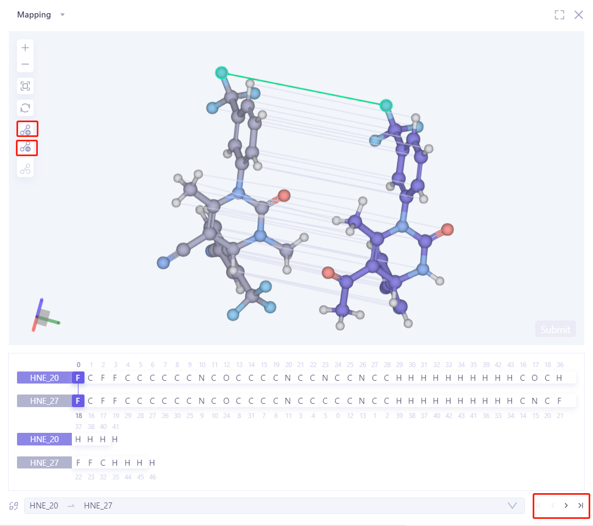Click the top HNE_20 sequence label
The height and width of the screenshot is (526, 593).
pyautogui.click(x=44, y=378)
